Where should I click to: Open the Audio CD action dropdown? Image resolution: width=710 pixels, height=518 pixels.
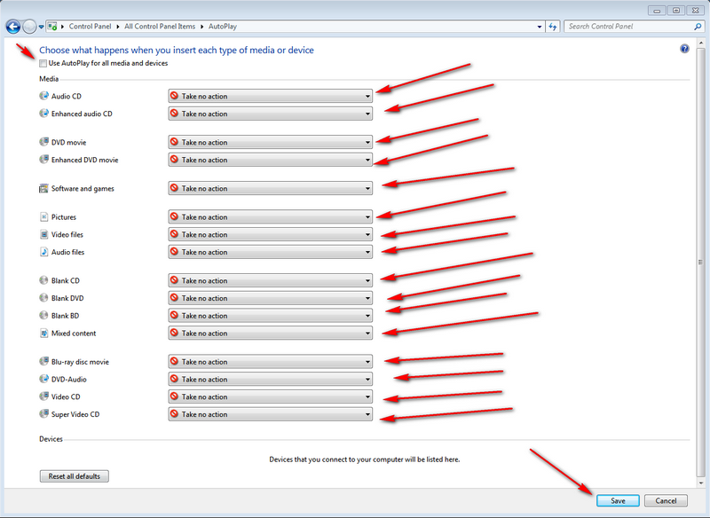pyautogui.click(x=271, y=96)
